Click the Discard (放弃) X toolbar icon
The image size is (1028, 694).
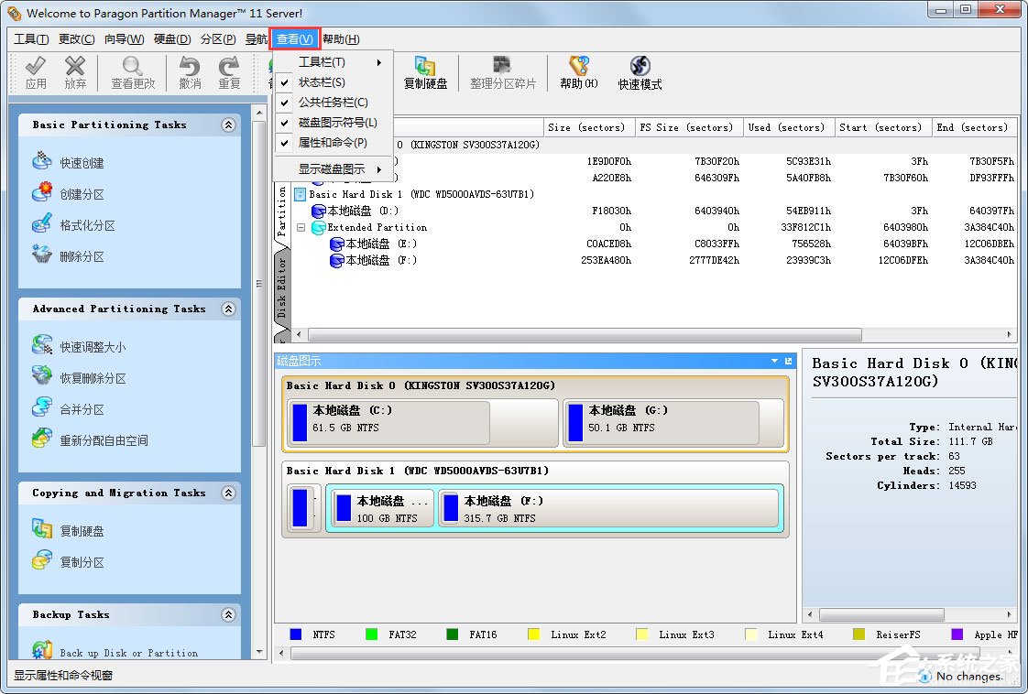click(75, 66)
